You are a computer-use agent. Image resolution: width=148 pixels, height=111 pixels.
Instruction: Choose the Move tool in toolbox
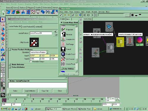(x=3, y=29)
